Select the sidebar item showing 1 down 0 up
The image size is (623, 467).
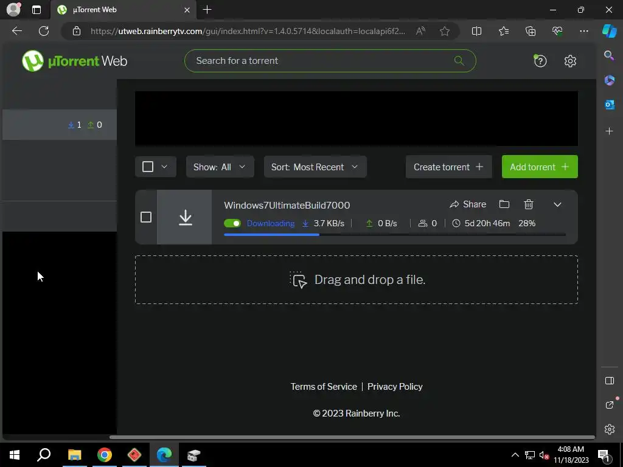[60, 125]
